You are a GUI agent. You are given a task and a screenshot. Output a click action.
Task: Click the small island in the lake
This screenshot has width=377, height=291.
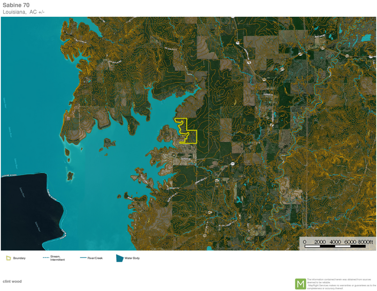(70, 176)
